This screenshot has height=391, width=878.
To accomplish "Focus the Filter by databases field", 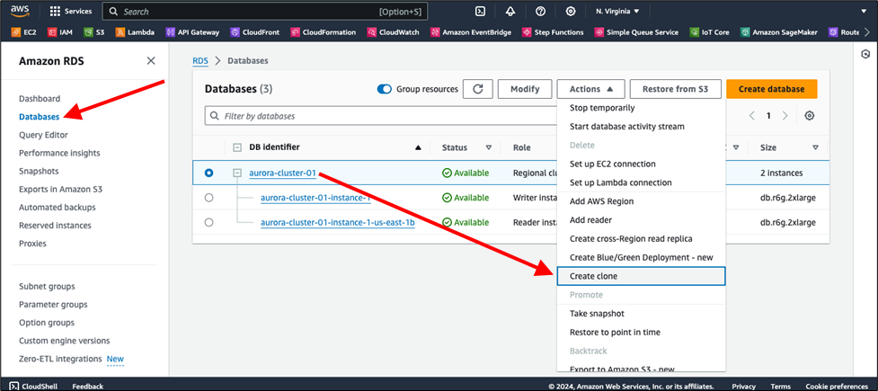I will pyautogui.click(x=381, y=116).
